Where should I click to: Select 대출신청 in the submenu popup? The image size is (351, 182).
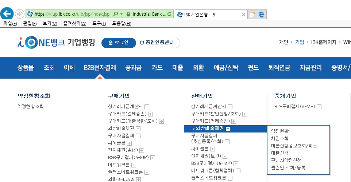coord(279,153)
